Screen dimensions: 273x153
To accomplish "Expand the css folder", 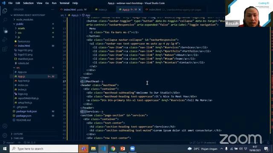I will [x=20, y=33].
